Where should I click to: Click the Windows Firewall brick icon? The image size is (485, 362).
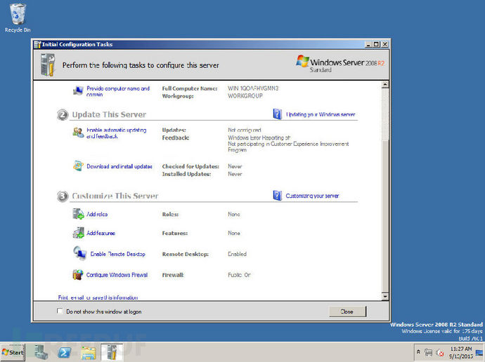(x=78, y=274)
